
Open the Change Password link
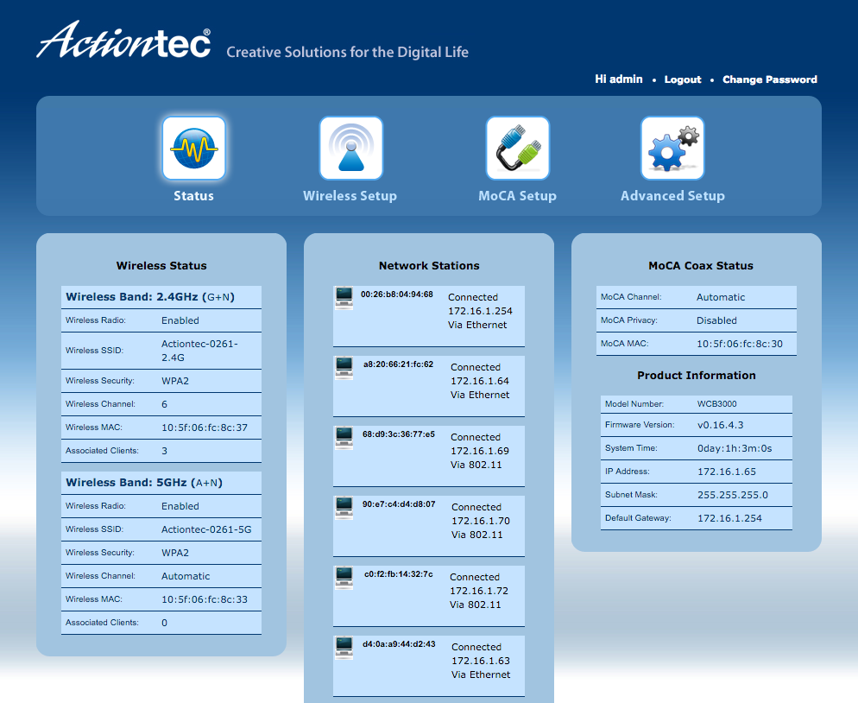click(769, 79)
